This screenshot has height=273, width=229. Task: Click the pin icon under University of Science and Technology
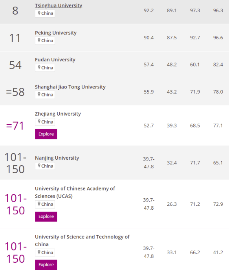point(39,252)
